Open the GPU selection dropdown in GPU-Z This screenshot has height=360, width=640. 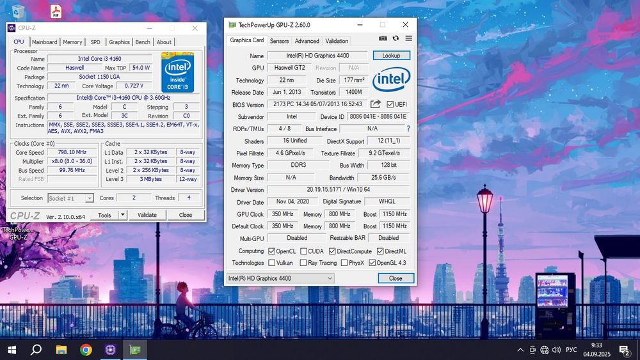tap(280, 278)
